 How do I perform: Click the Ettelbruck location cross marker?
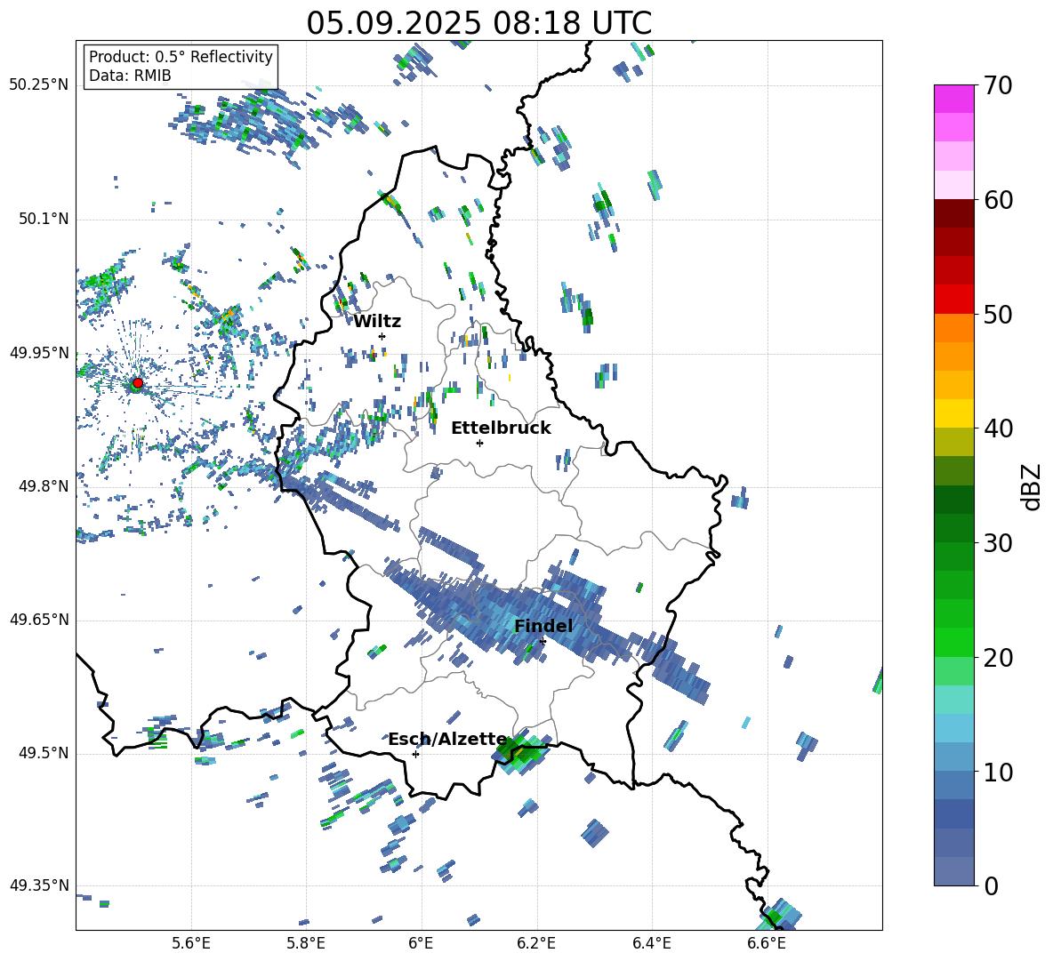tap(479, 443)
